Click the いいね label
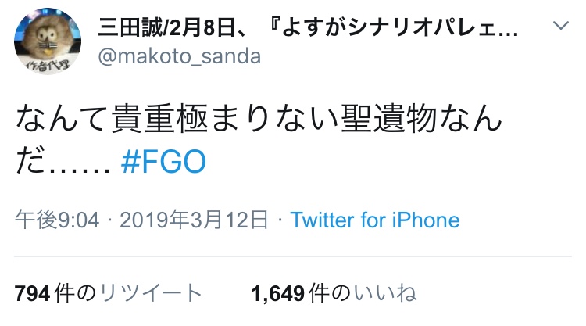Viewport: 586px width, 326px height. tap(385, 294)
